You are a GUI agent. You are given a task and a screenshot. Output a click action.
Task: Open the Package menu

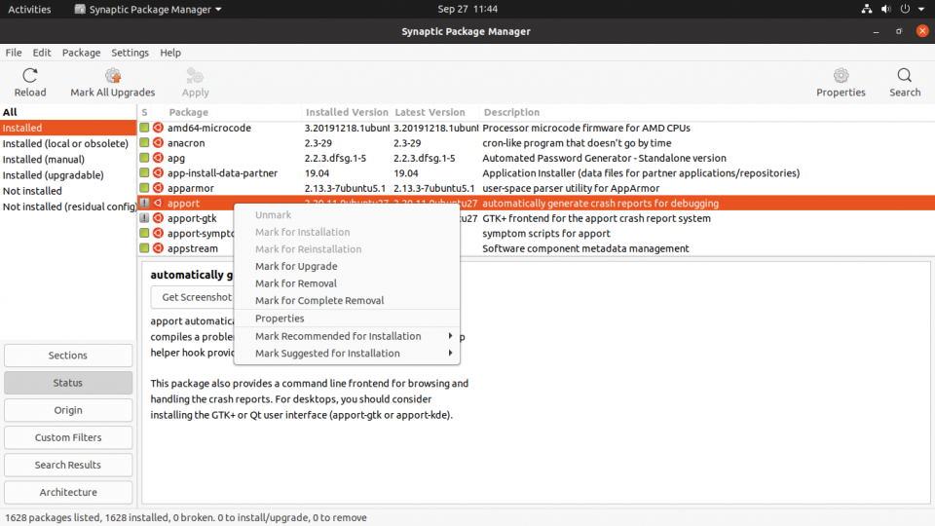click(81, 53)
